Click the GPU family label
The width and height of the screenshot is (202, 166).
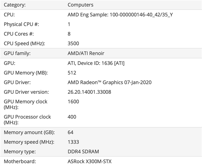[x=17, y=53]
